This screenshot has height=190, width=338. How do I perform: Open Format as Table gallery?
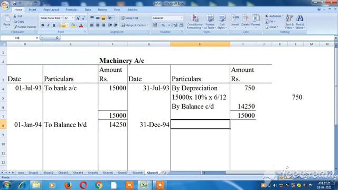[210, 22]
